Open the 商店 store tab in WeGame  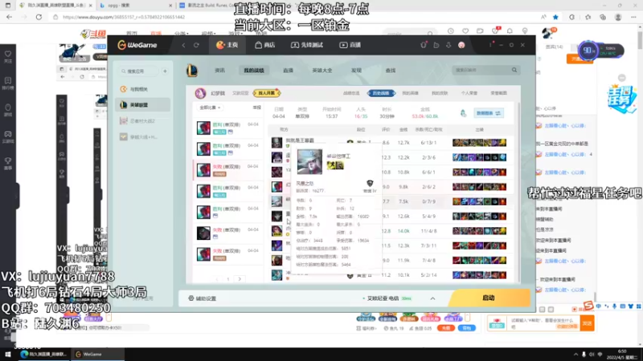point(265,45)
